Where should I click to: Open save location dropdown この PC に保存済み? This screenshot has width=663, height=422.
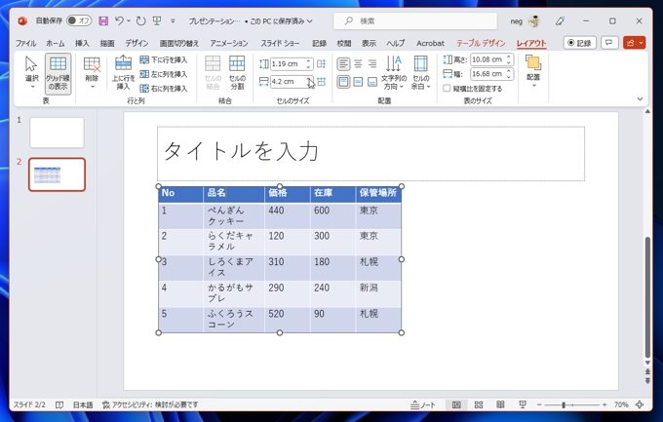point(282,21)
